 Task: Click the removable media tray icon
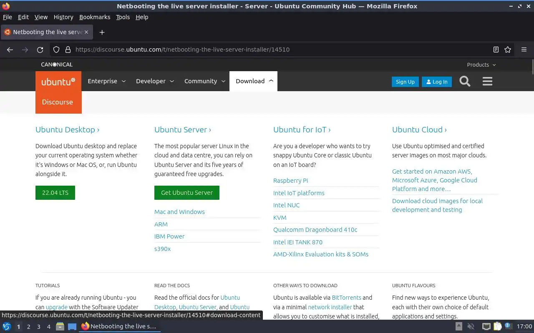(458, 326)
